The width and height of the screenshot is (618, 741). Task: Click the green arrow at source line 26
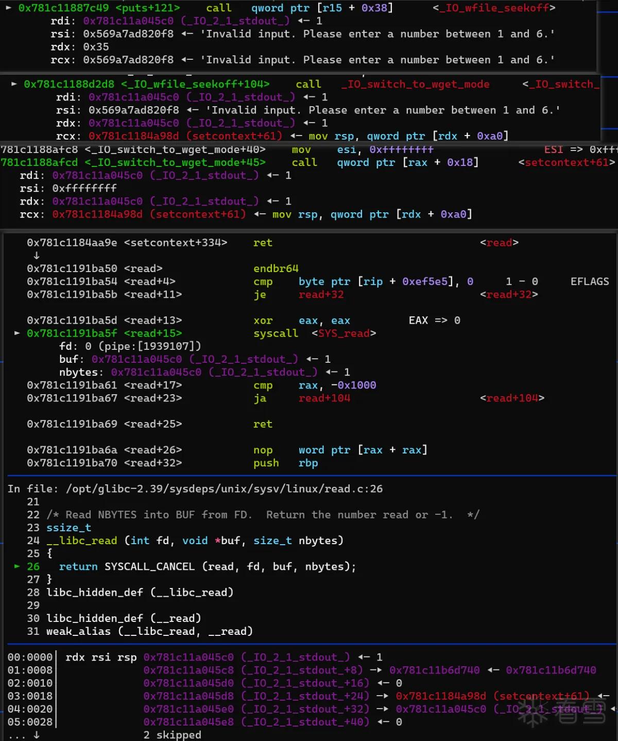point(17,566)
